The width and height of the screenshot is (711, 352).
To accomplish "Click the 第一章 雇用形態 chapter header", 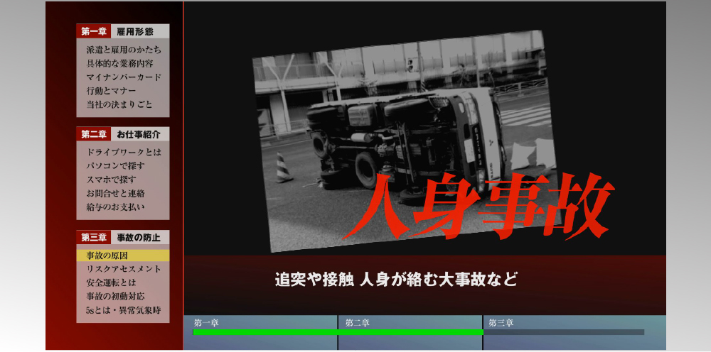I will click(123, 31).
